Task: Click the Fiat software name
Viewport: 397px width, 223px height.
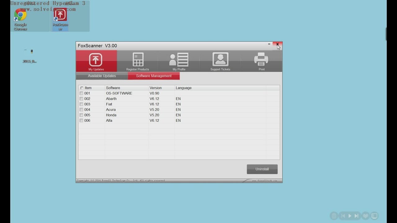Action: (x=109, y=104)
